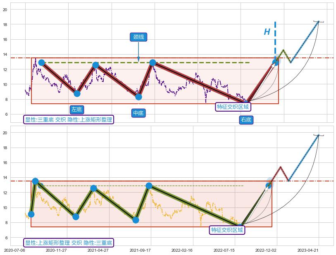
Task: Click the 2020-07-06 date on the x-axis
Action: click(x=14, y=250)
